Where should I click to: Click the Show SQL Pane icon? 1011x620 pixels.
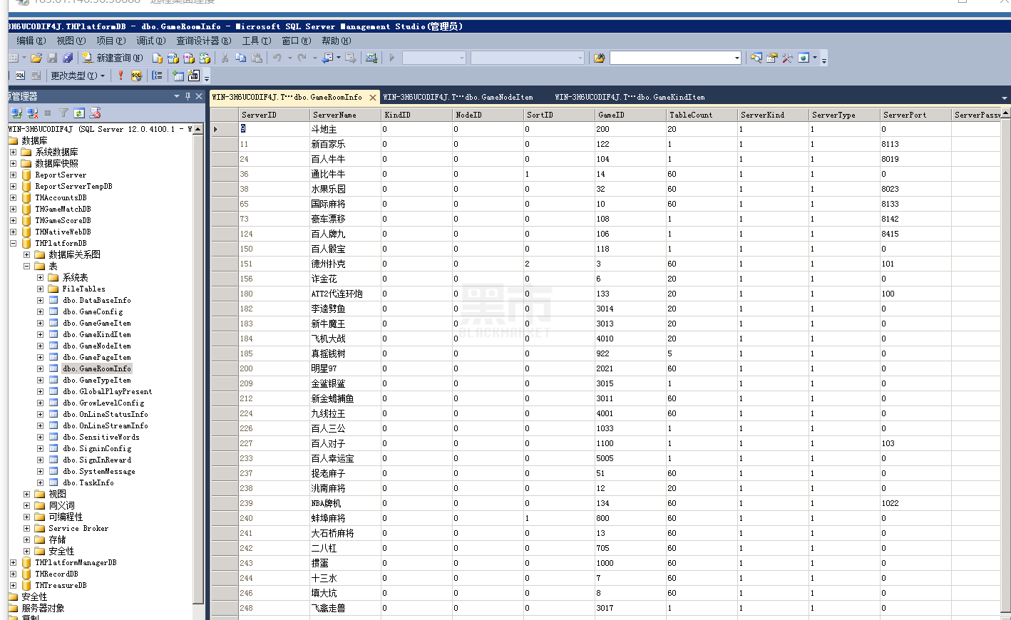[x=20, y=76]
